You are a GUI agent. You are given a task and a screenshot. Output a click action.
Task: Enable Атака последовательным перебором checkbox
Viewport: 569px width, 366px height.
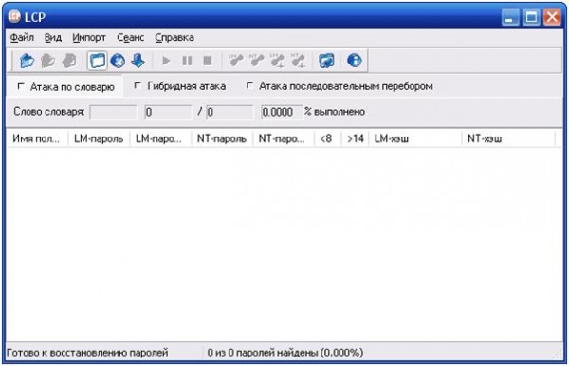249,86
